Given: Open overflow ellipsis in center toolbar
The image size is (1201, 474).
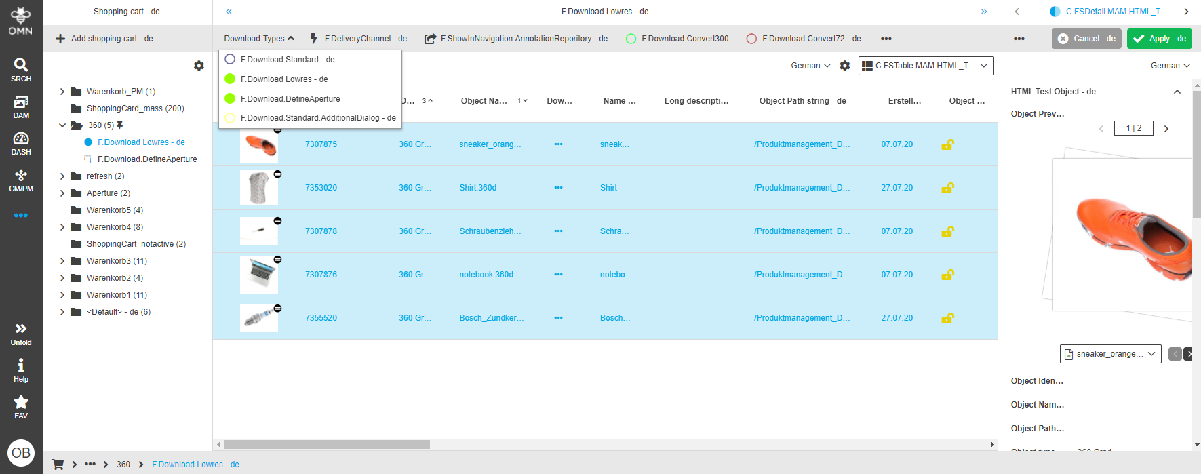Looking at the screenshot, I should (886, 39).
